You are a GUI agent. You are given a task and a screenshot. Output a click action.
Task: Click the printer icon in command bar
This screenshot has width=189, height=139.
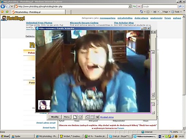click(155, 12)
